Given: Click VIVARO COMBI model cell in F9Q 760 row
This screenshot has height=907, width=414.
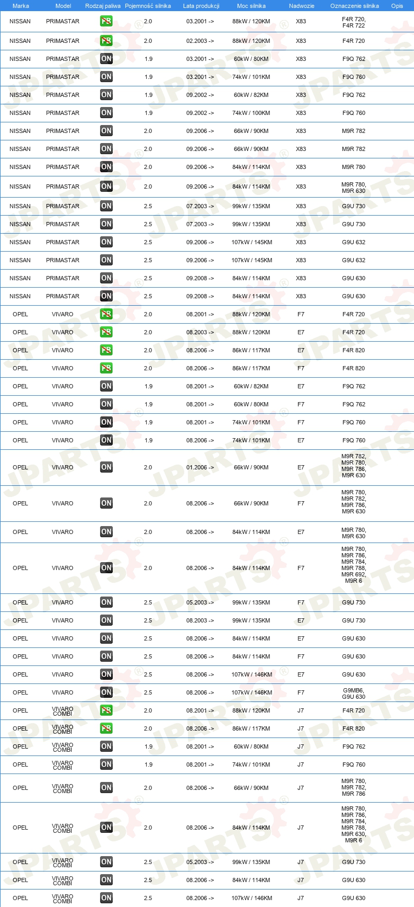Looking at the screenshot, I should (x=62, y=765).
